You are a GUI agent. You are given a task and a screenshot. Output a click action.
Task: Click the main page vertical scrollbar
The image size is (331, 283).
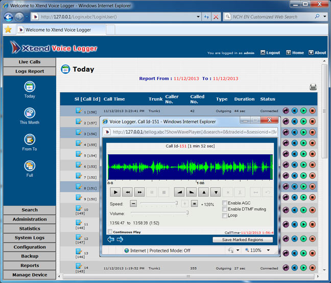(324, 111)
